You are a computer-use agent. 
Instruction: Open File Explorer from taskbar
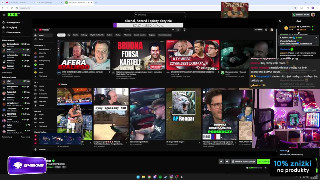(143, 177)
